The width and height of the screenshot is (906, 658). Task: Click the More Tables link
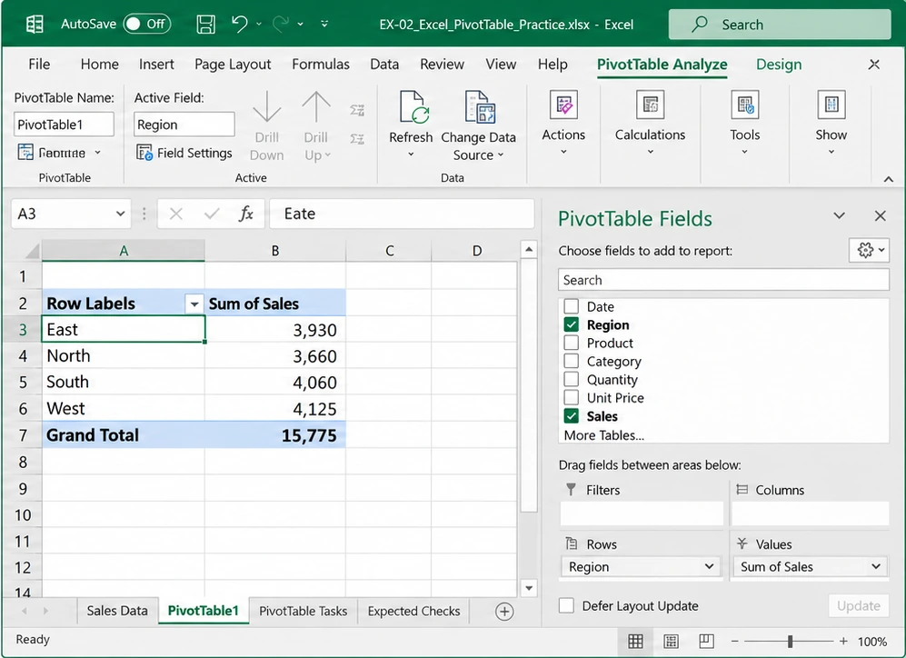click(x=603, y=435)
